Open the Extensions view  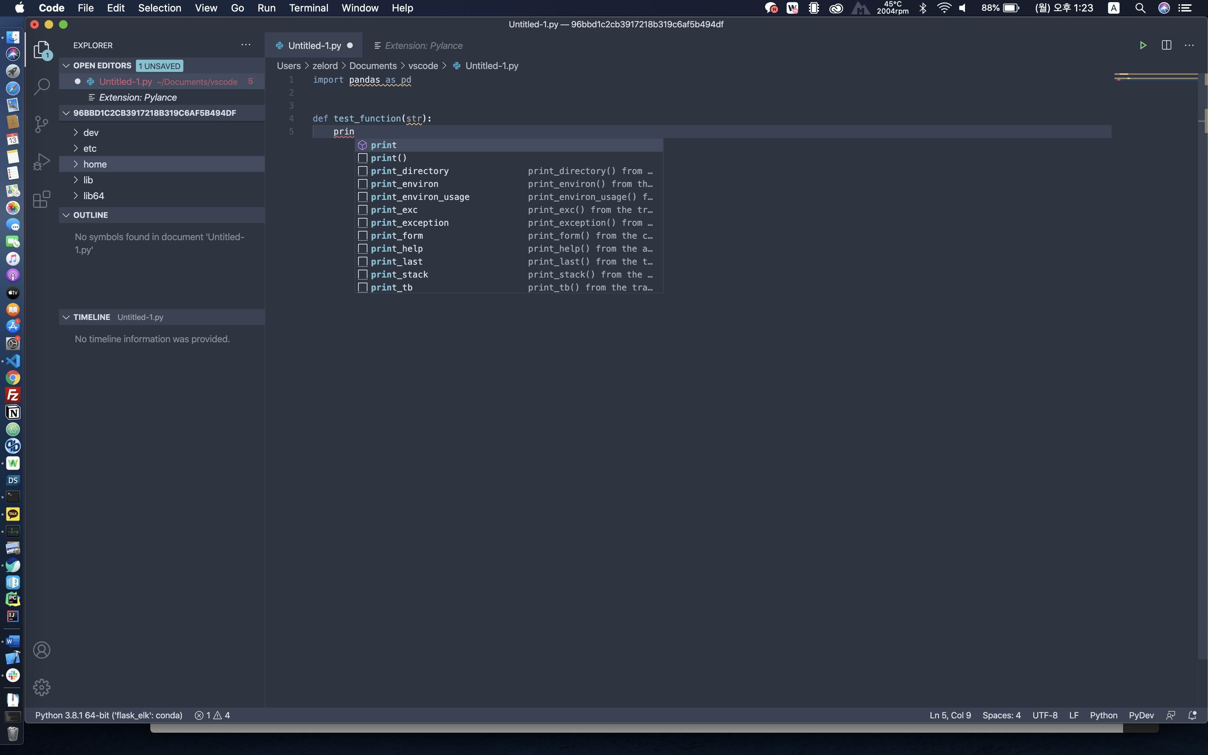(41, 199)
